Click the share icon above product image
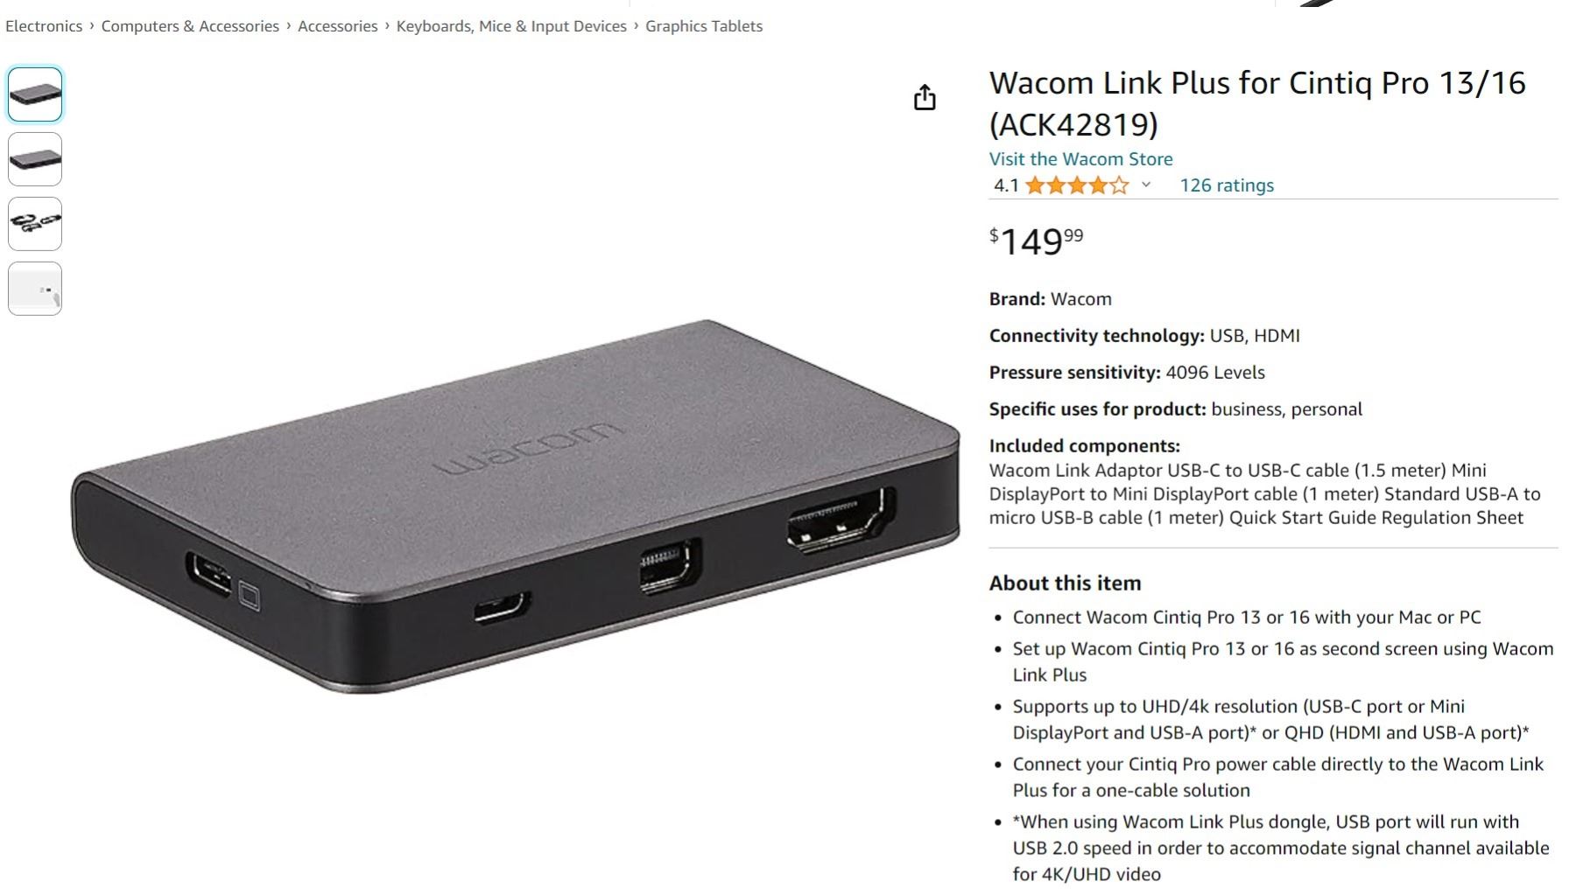Image resolution: width=1576 pixels, height=895 pixels. click(925, 97)
